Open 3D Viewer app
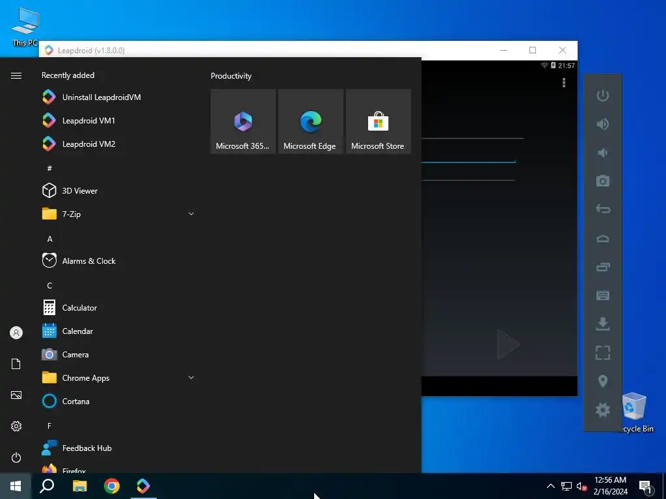This screenshot has width=666, height=499. 118,190
